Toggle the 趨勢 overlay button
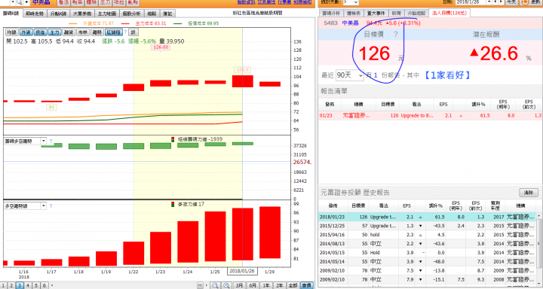 [97, 32]
